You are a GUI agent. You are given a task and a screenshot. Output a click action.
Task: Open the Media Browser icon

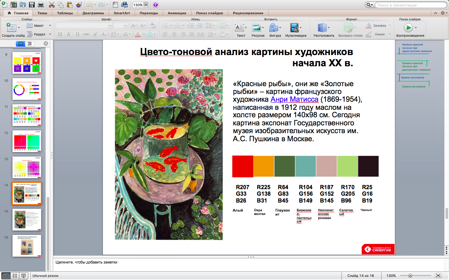[x=124, y=5]
